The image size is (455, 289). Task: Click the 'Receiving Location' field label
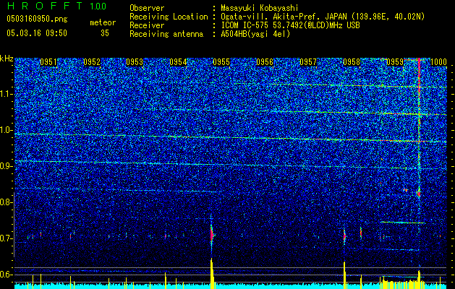coord(169,17)
